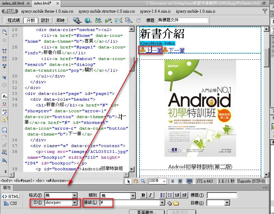Select the 分割 split view button
Image resolution: width=274 pixels, height=214 pixels.
[x=31, y=20]
